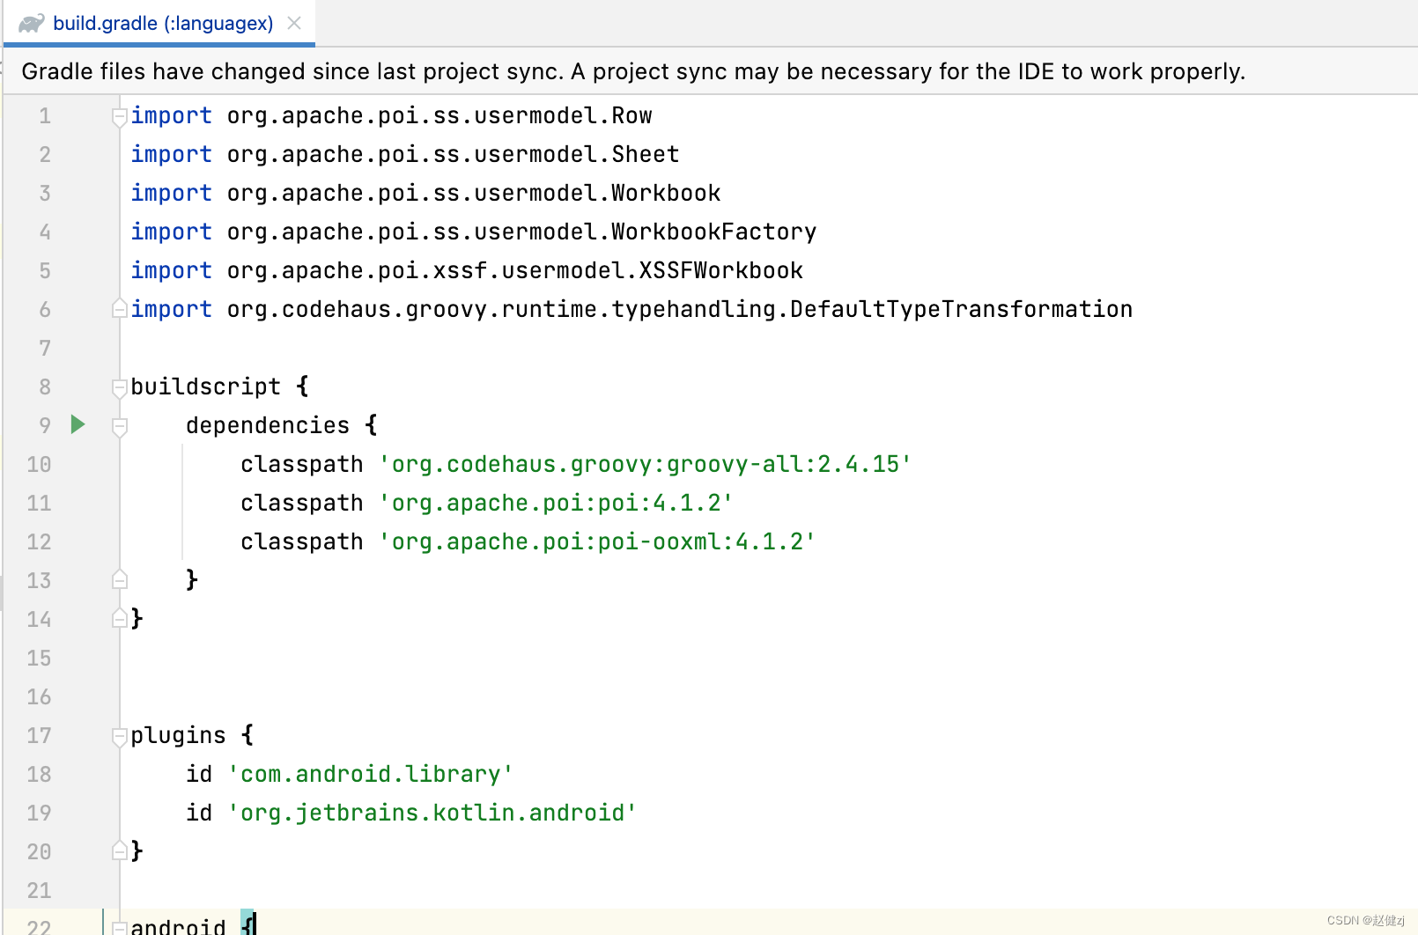1418x935 pixels.
Task: Click the fold-end marker at line 20
Action: [120, 850]
